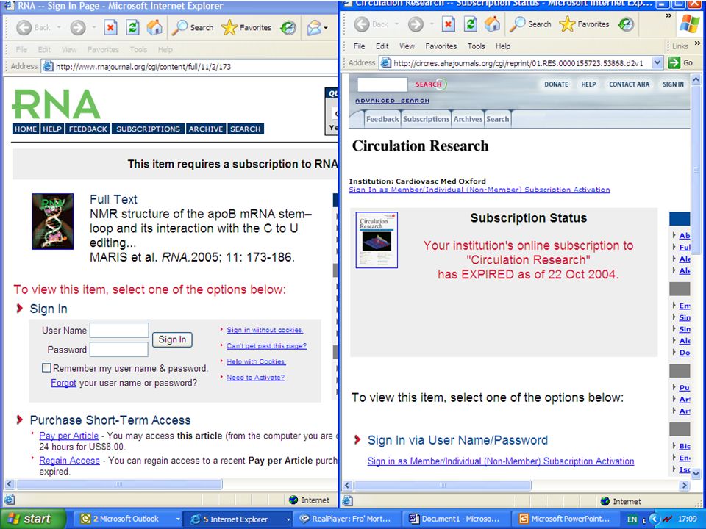Click the Go button next to address
The height and width of the screenshot is (529, 706).
[x=680, y=63]
